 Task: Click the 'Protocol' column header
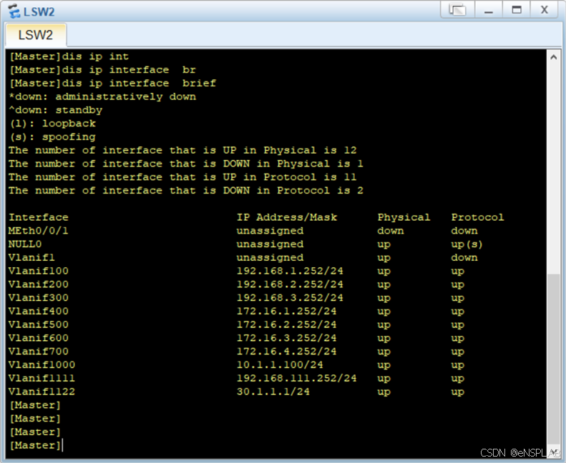[x=477, y=217]
